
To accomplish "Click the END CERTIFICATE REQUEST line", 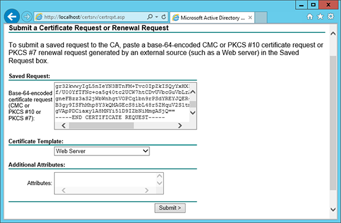I will point(110,118).
